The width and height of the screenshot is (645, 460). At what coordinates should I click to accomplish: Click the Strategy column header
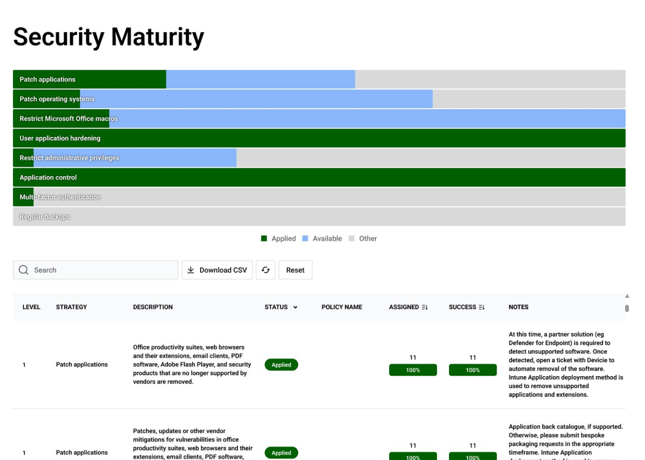(x=71, y=307)
